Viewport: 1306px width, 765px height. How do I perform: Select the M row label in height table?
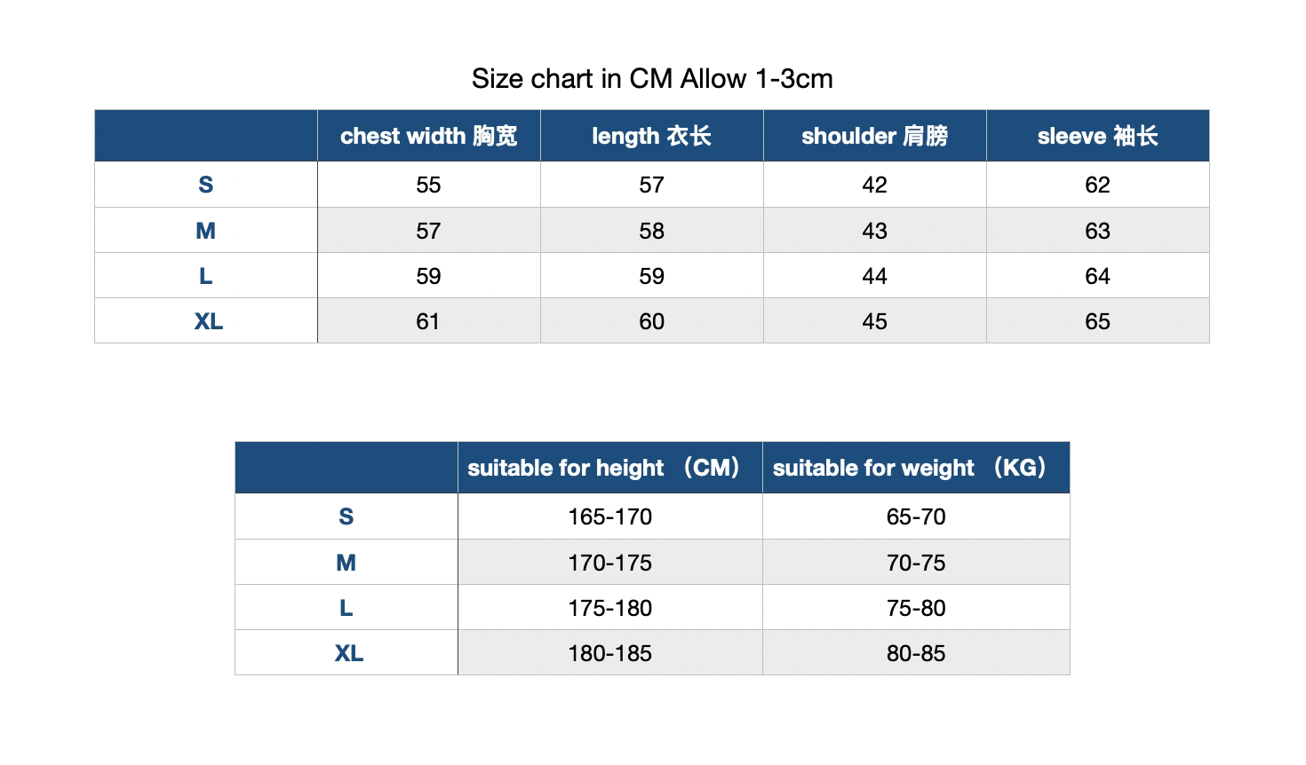tap(346, 563)
